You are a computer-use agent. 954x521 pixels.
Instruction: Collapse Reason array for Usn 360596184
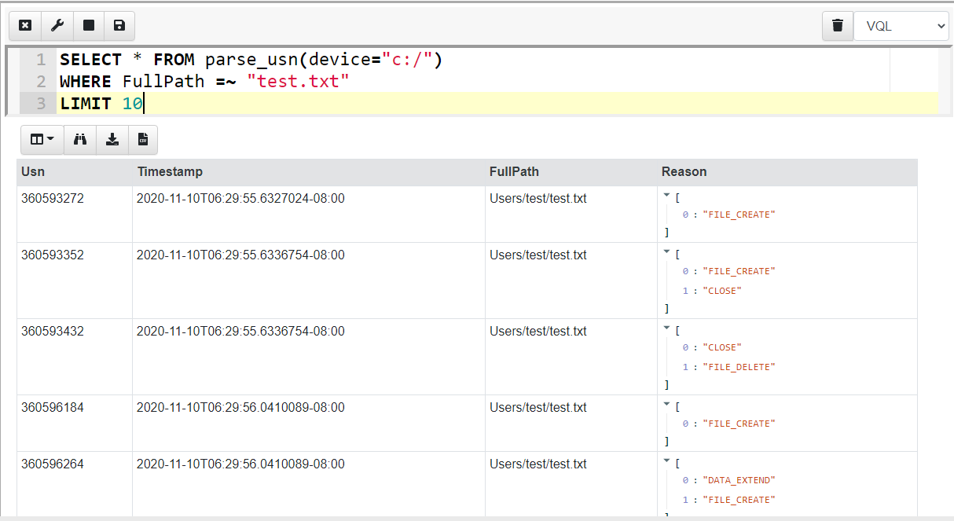click(x=666, y=404)
